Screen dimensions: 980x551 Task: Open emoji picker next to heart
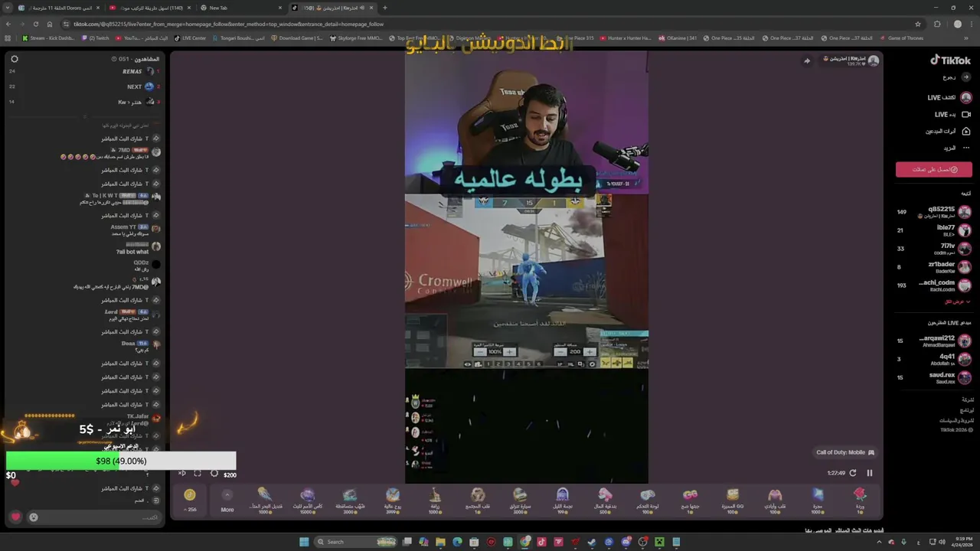tap(34, 517)
